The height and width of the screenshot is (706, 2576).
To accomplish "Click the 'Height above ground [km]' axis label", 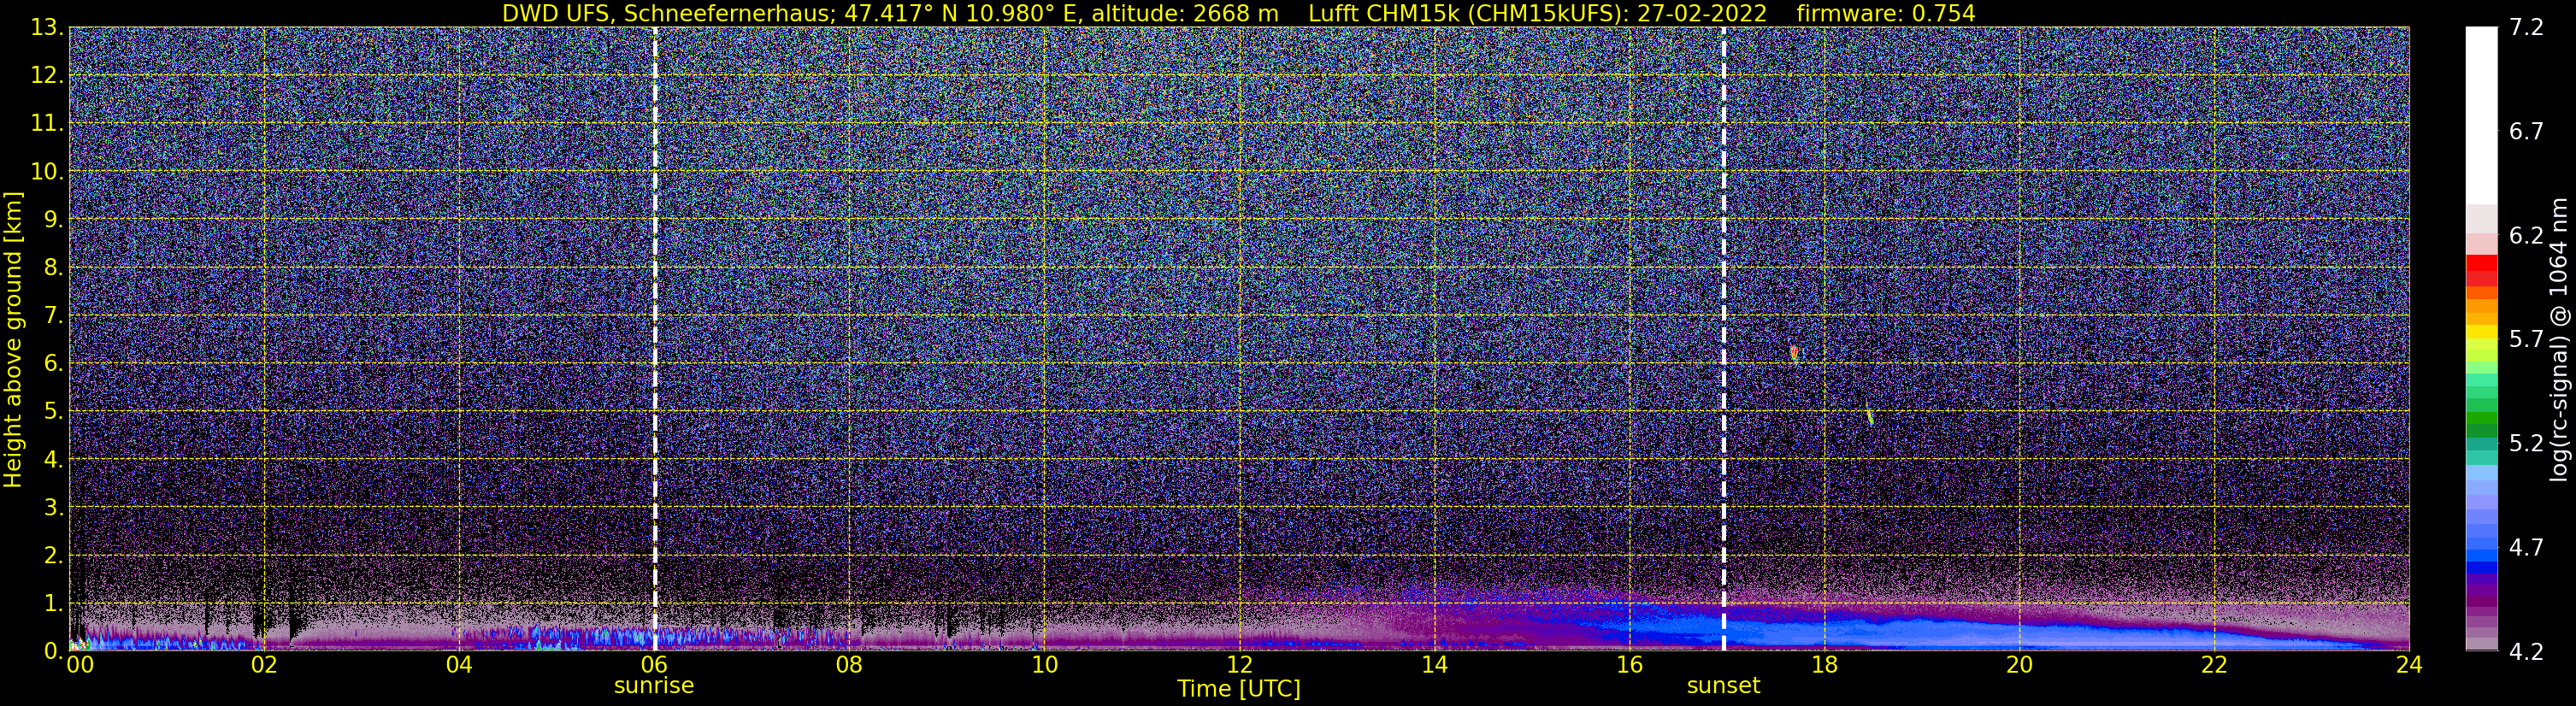I will 13,340.
